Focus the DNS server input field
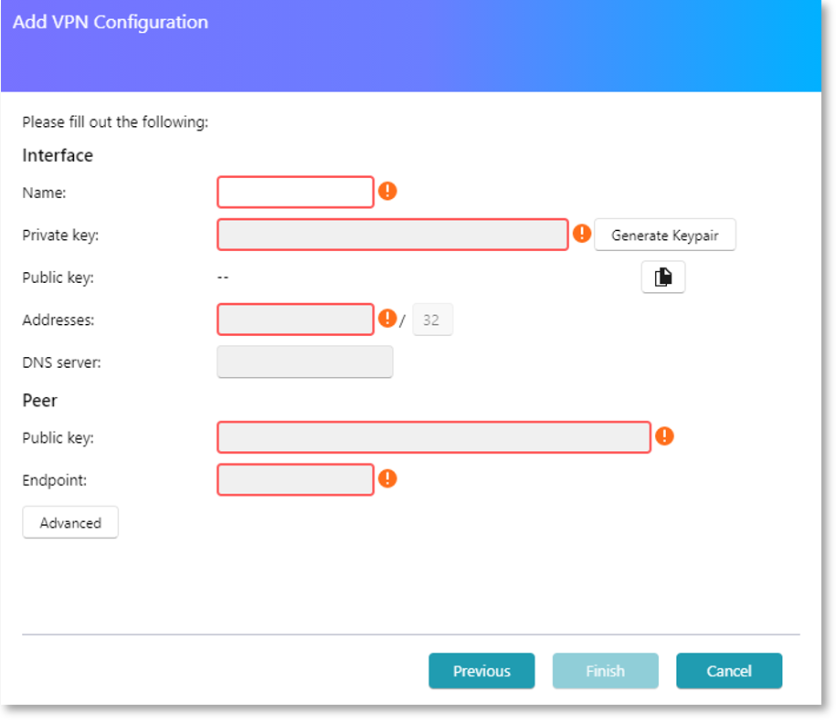The image size is (836, 723). (x=305, y=361)
